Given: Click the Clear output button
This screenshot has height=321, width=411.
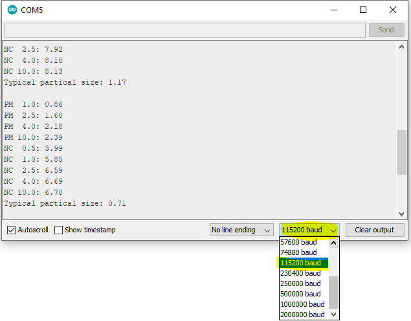Looking at the screenshot, I should point(375,230).
